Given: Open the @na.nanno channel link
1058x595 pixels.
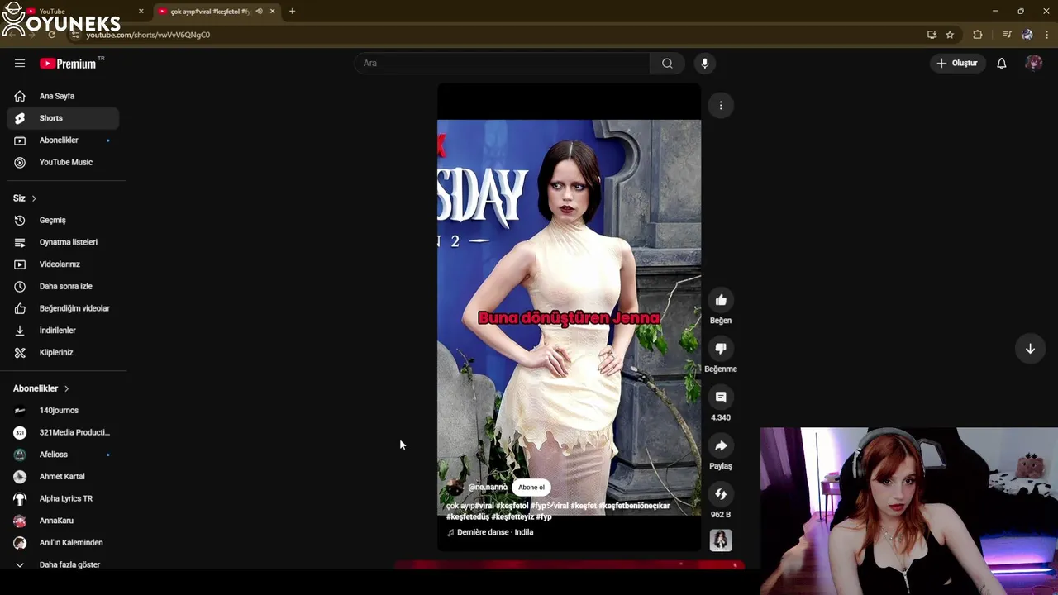Looking at the screenshot, I should click(x=488, y=488).
